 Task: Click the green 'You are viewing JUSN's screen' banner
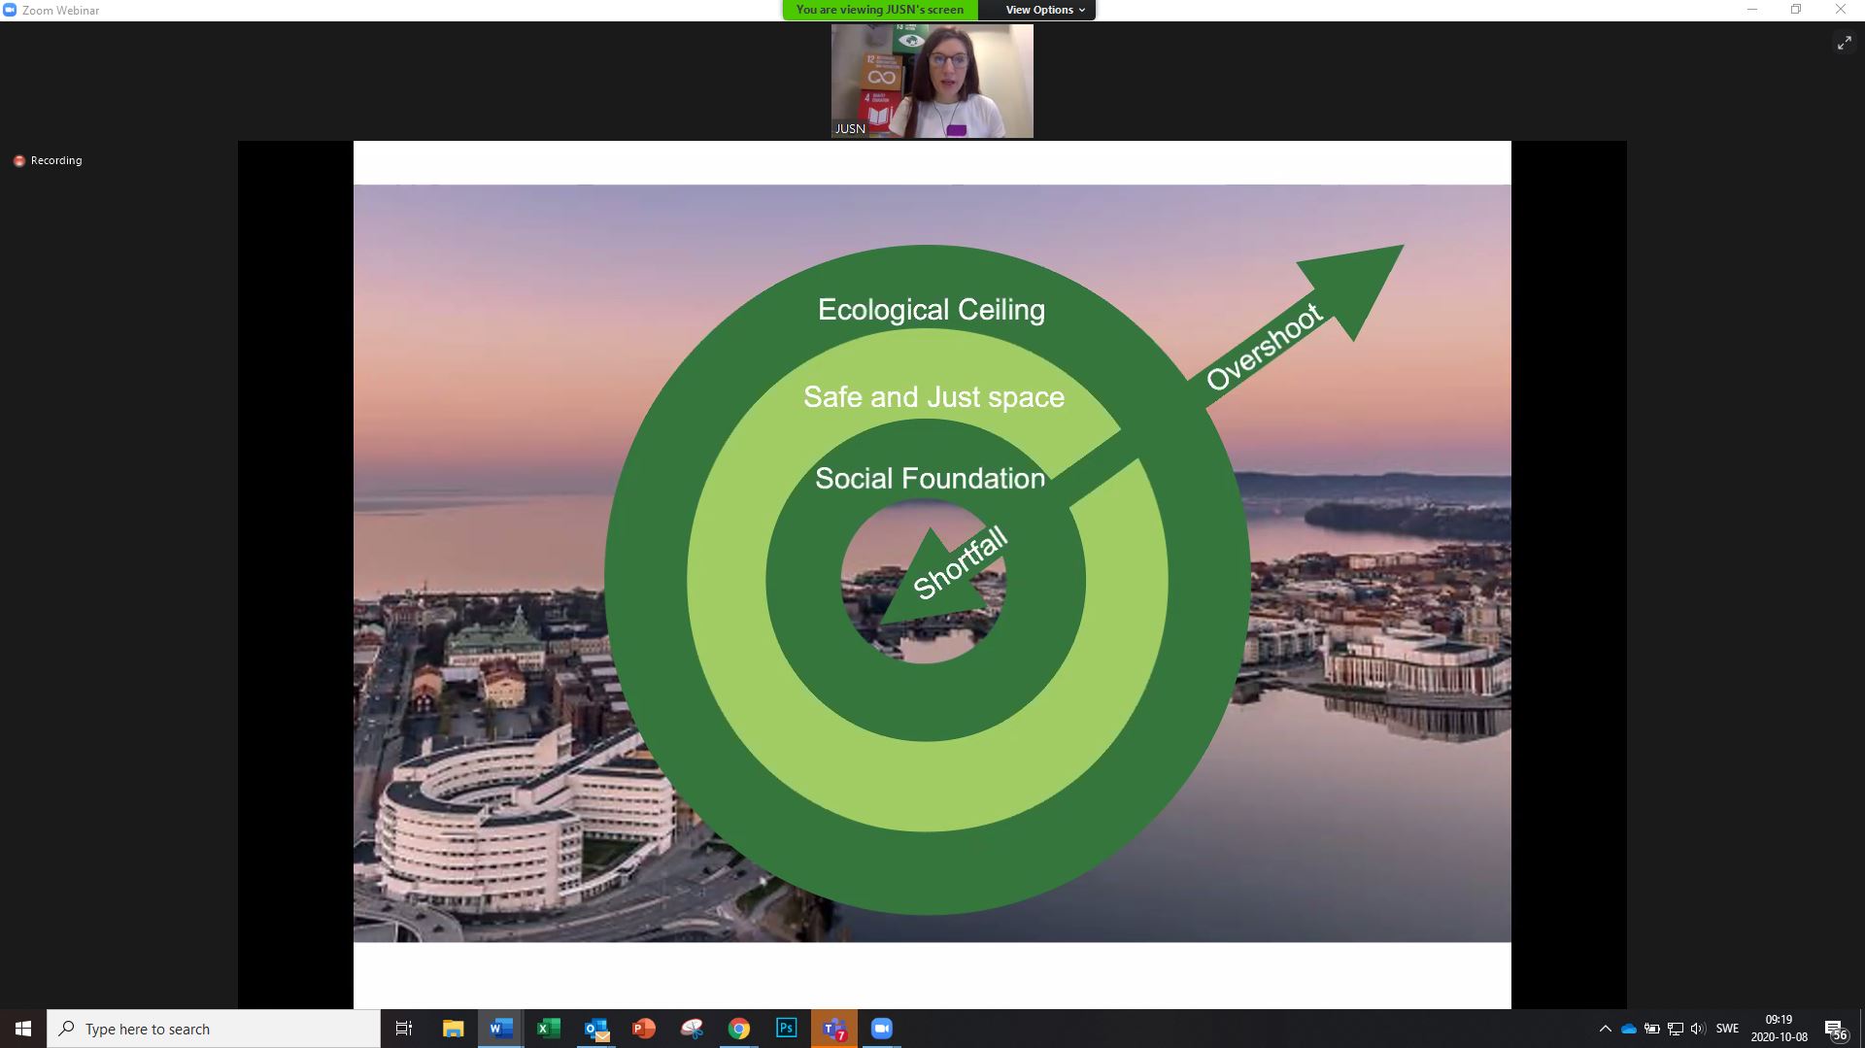pyautogui.click(x=880, y=10)
